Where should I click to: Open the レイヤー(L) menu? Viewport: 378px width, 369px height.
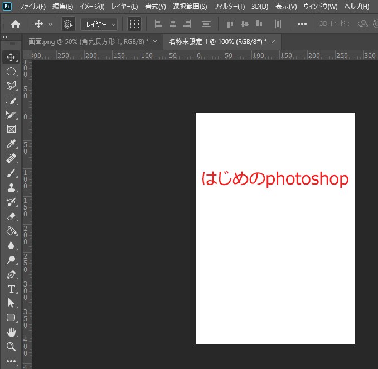tap(124, 7)
